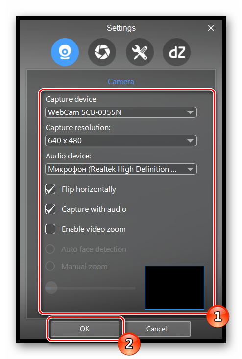Click the Camera section heading
242x359 pixels.
(x=121, y=82)
